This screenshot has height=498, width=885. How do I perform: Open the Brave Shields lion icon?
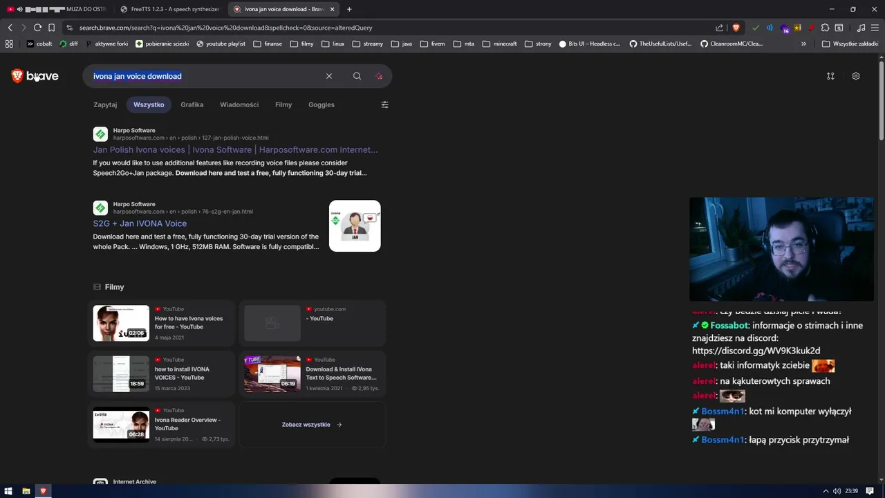pyautogui.click(x=736, y=28)
